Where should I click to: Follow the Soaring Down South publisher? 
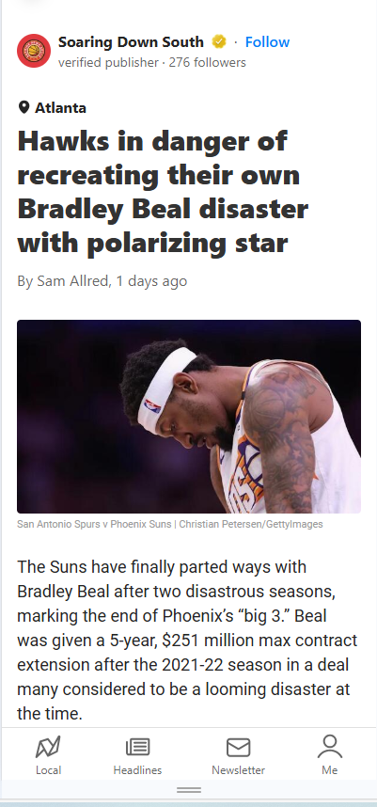click(x=267, y=42)
